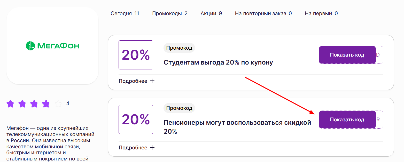Click the plus icon next to first Подробнее
404x162 pixels.
tap(152, 81)
